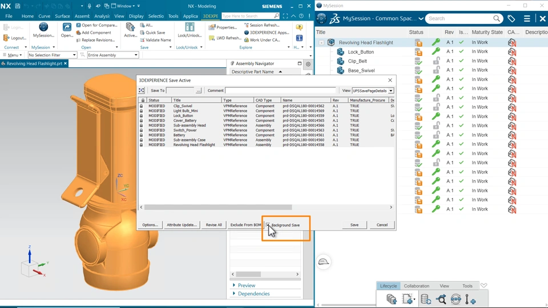The height and width of the screenshot is (308, 548).
Task: Toggle unlock icon for Clip_Belt row in MySession
Action: [436, 61]
